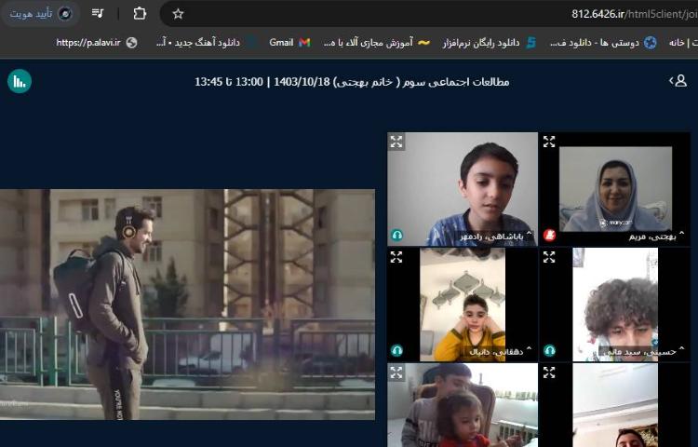Fullscreen the unlabeled webcam under حسینی's tile

pos(549,372)
